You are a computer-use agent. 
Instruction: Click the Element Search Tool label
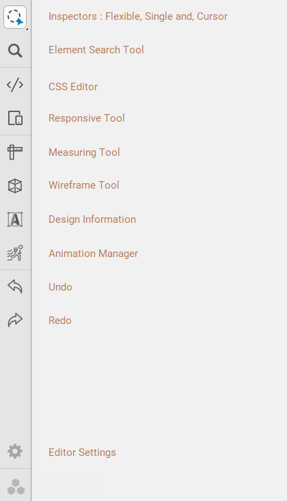[x=96, y=50]
